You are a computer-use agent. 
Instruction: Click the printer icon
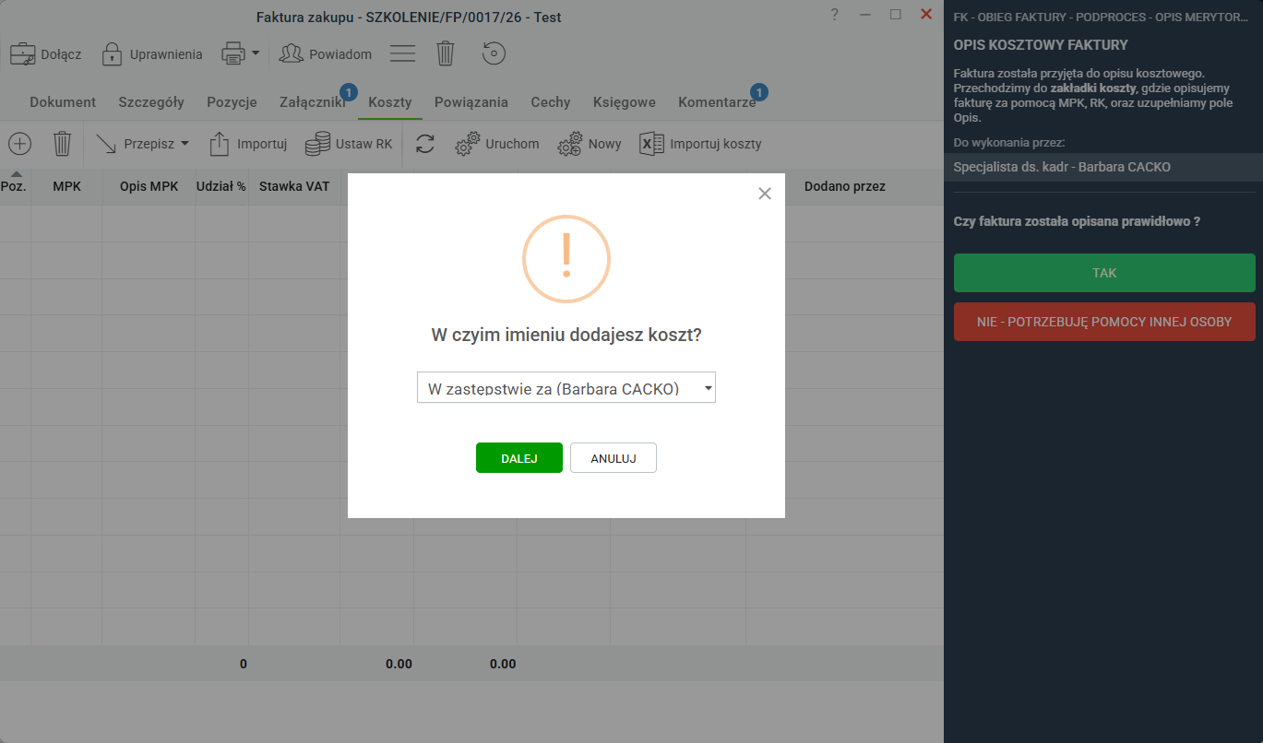232,53
